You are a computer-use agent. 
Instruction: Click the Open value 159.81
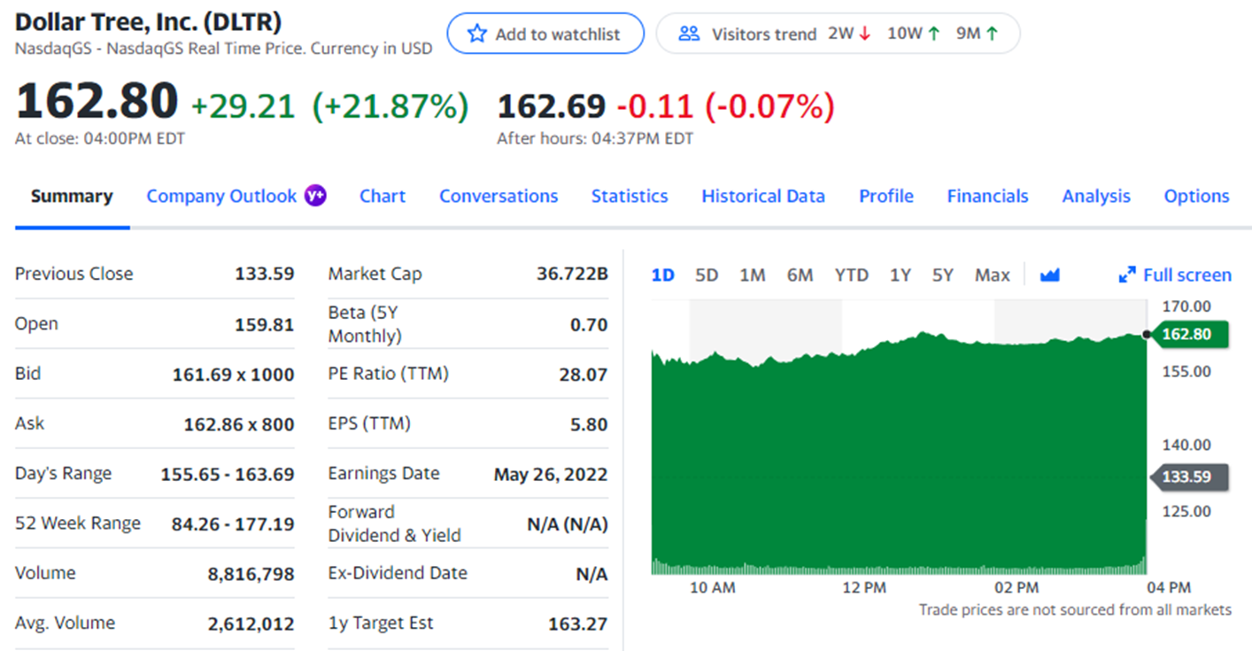coord(265,325)
